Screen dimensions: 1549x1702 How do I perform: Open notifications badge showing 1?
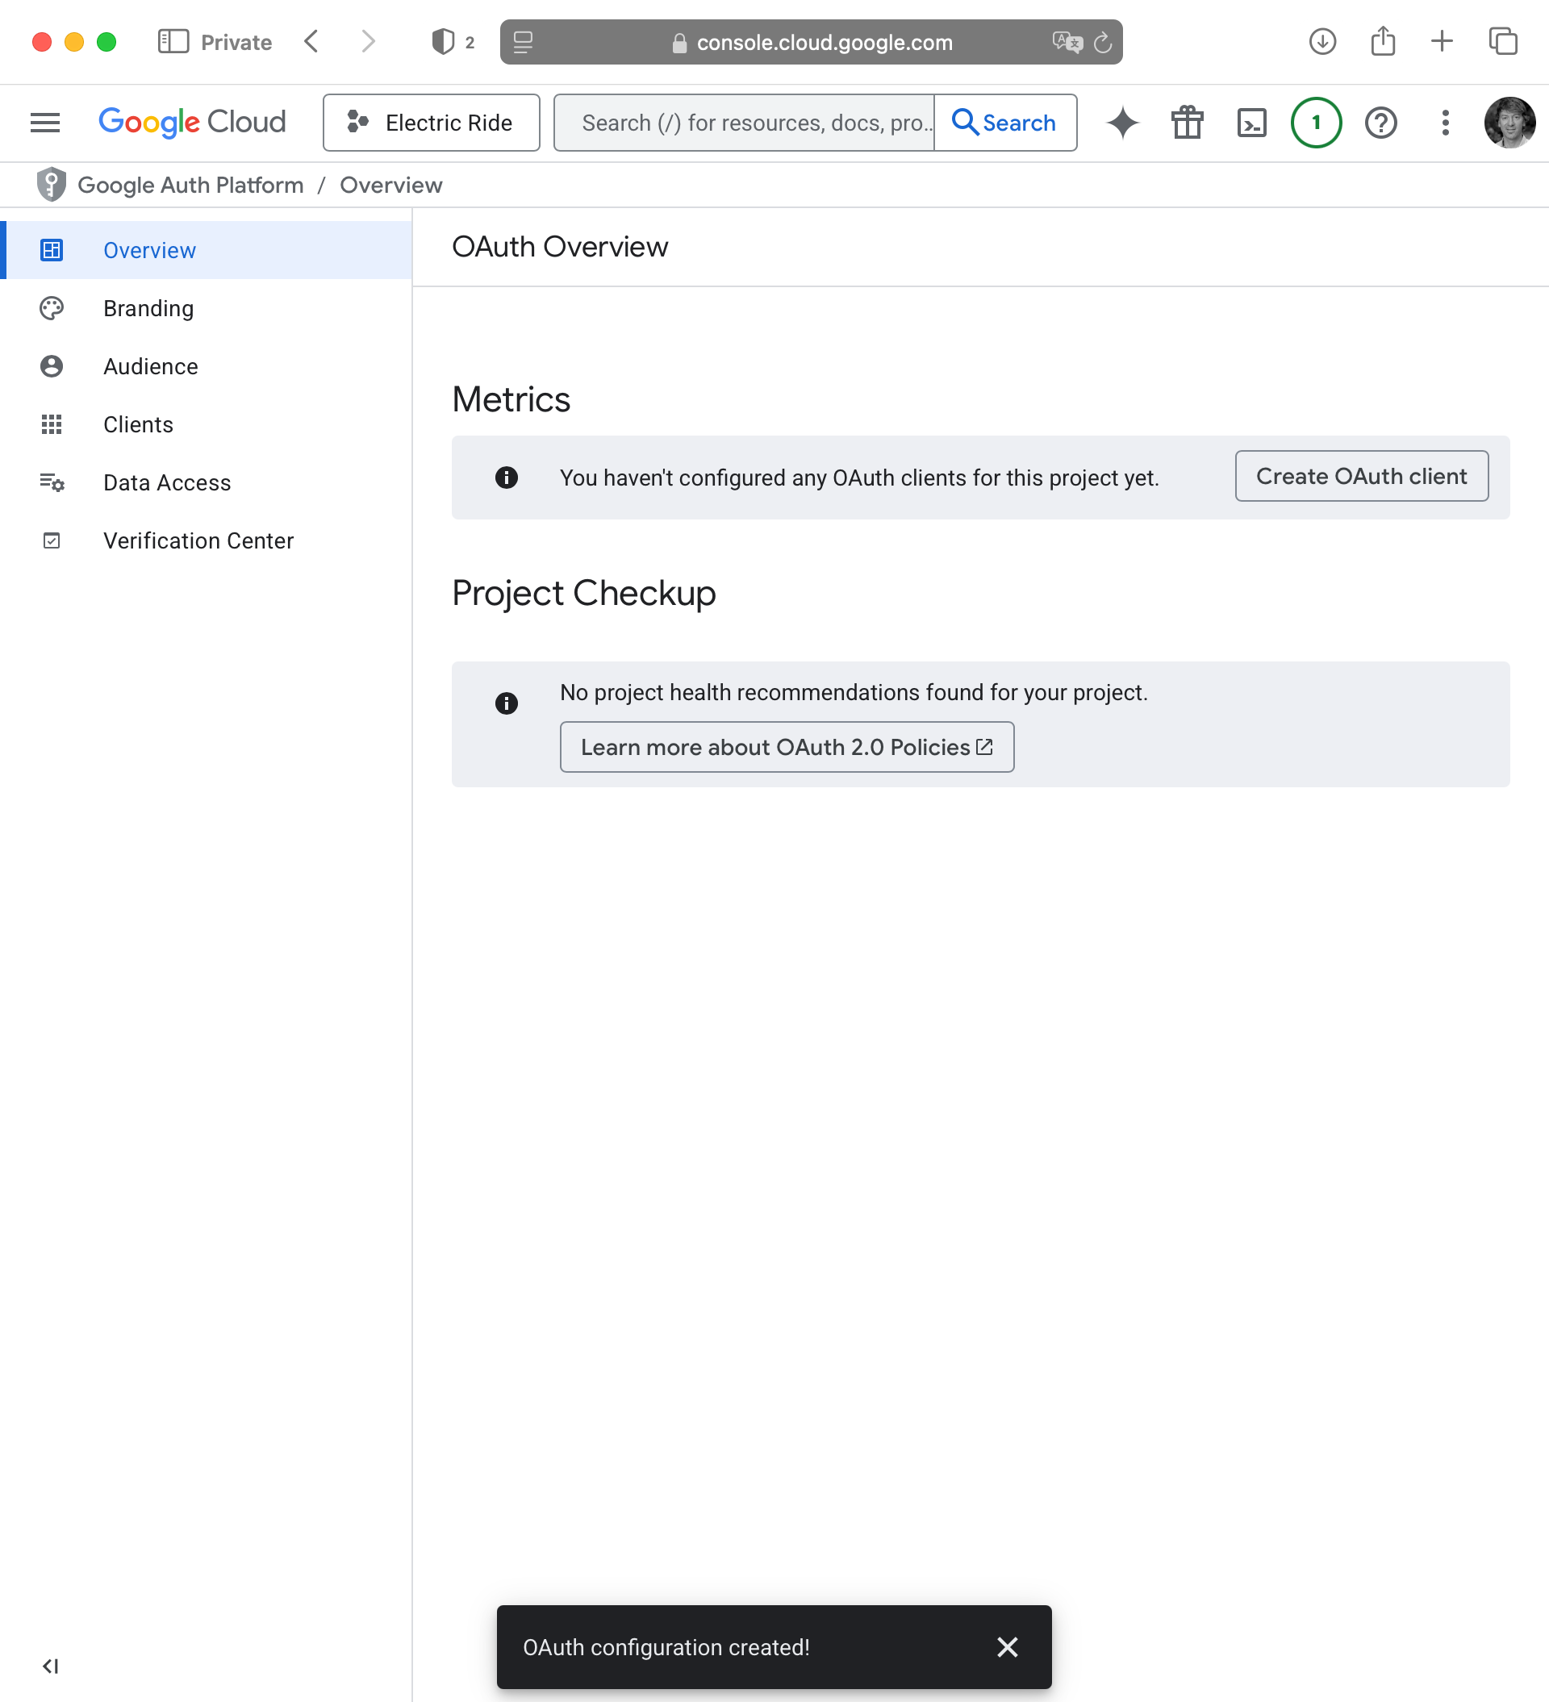pyautogui.click(x=1315, y=123)
